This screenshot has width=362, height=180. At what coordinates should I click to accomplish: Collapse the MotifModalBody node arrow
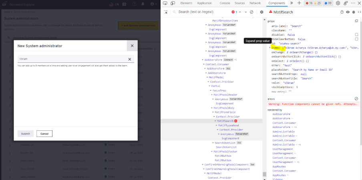pyautogui.click(x=212, y=108)
